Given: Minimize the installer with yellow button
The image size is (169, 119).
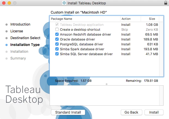Looking at the screenshot, I should 9,3.
